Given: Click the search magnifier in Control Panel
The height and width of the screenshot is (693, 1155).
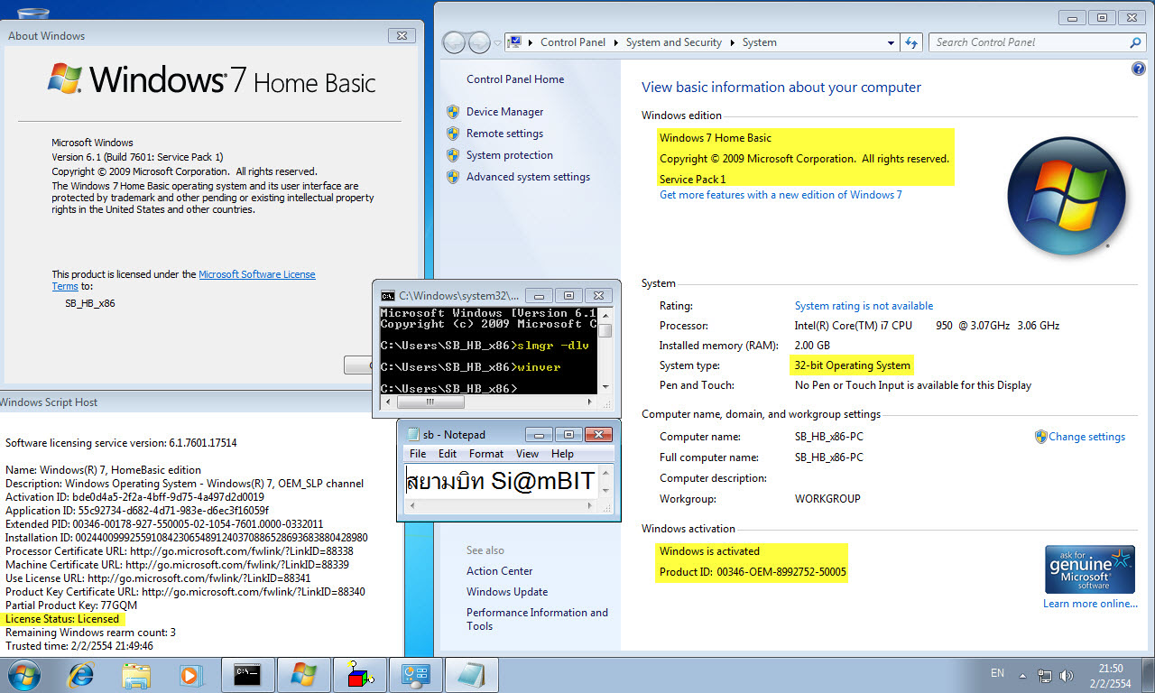Looking at the screenshot, I should click(x=1135, y=42).
